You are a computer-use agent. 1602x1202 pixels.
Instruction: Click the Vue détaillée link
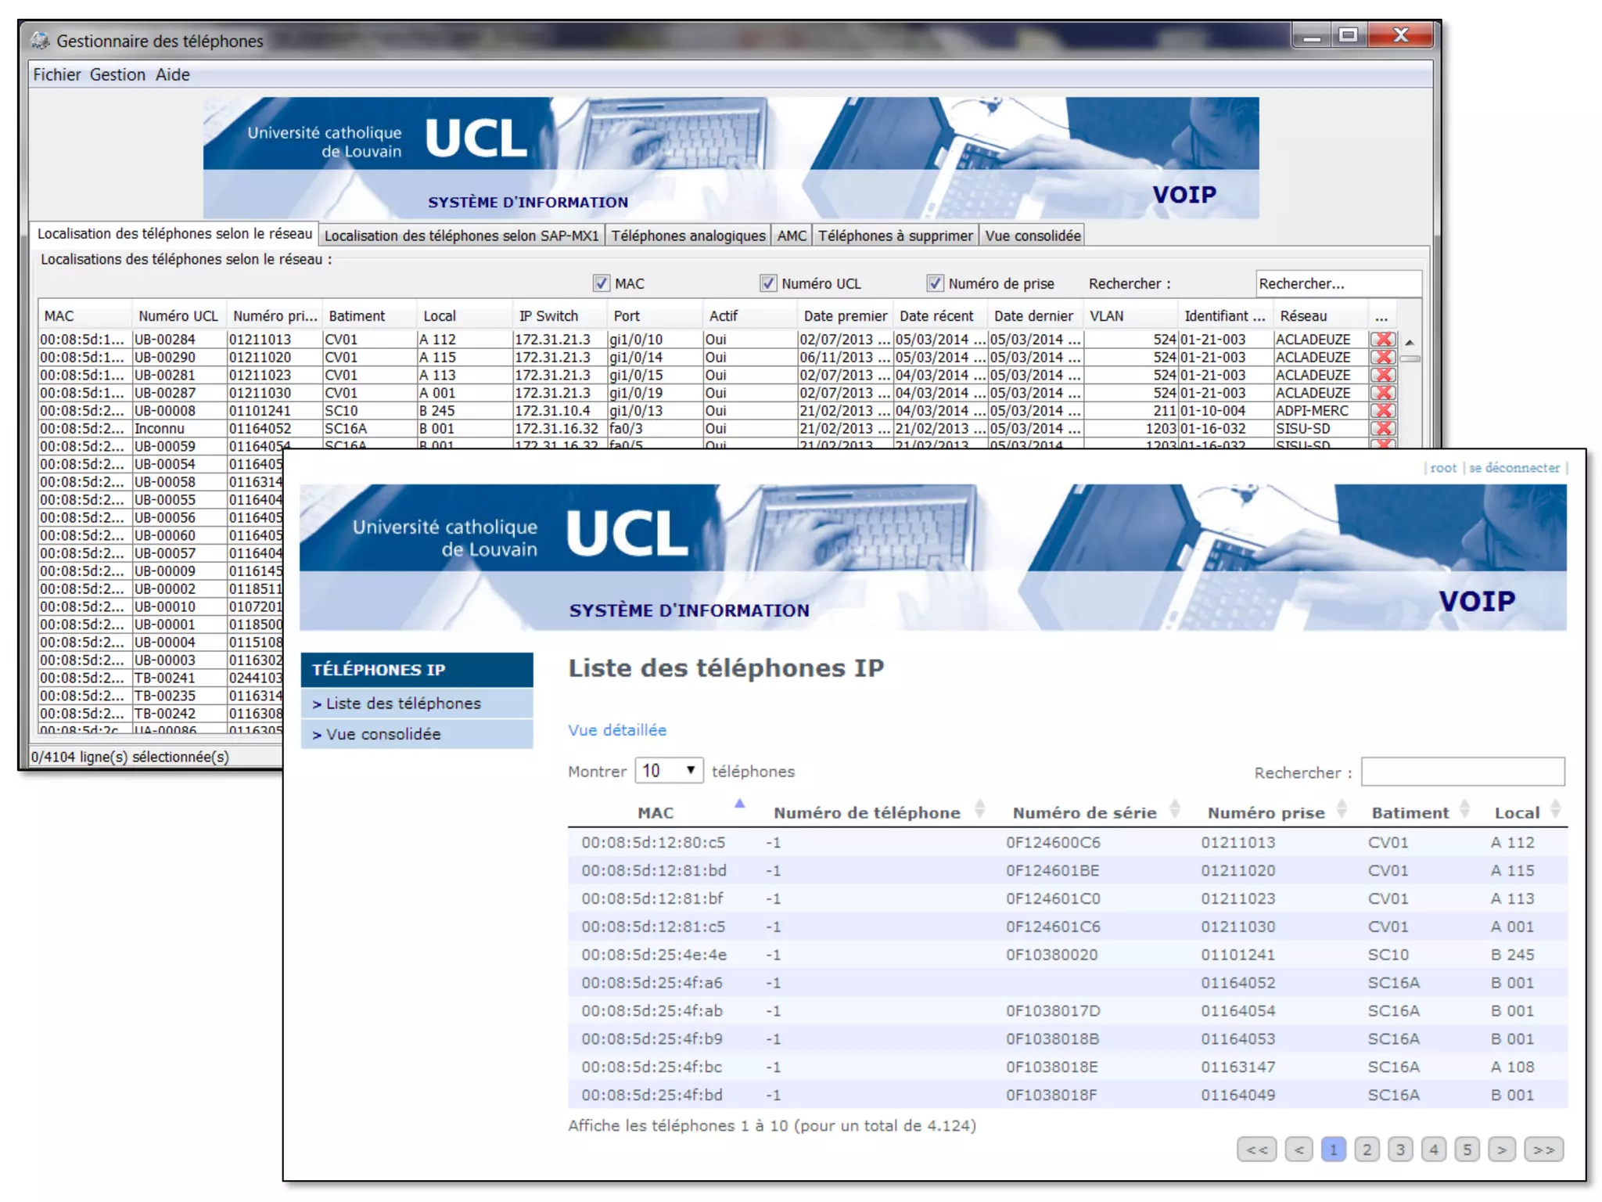[617, 730]
